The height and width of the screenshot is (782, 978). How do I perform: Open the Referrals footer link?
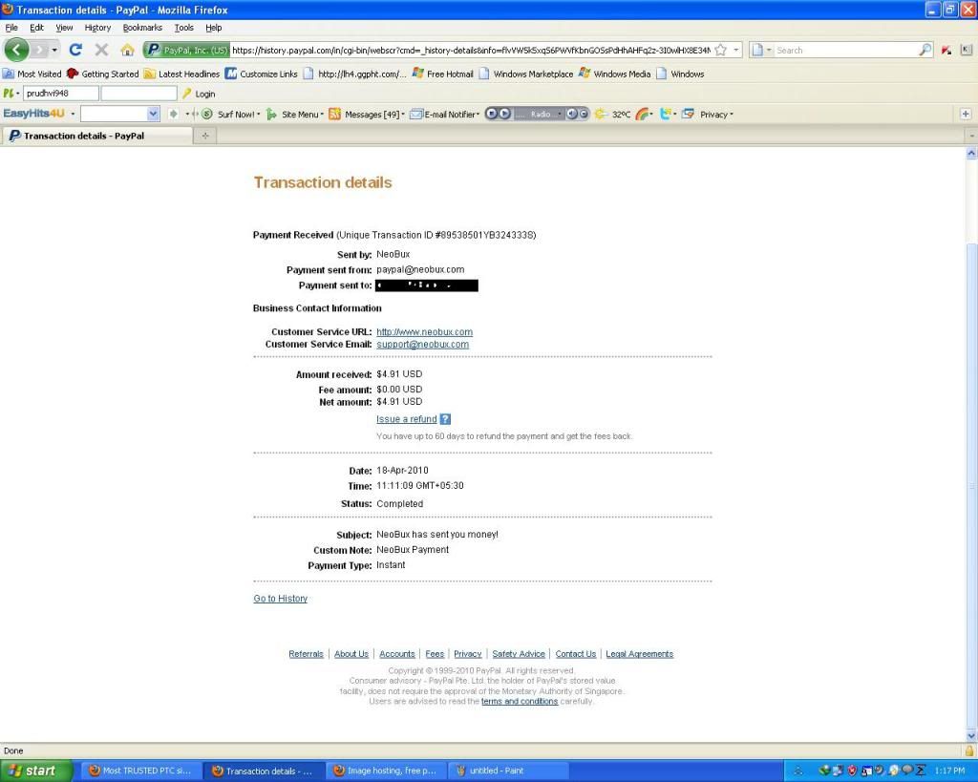(307, 653)
